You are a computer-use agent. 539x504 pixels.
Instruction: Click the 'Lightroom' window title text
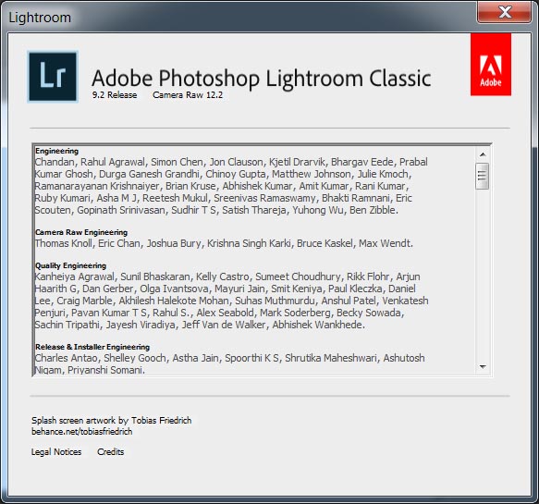tap(40, 18)
